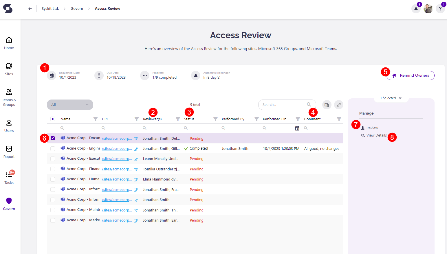Viewport: 447px width, 254px height.
Task: Open the Status column filter
Action: [x=215, y=119]
